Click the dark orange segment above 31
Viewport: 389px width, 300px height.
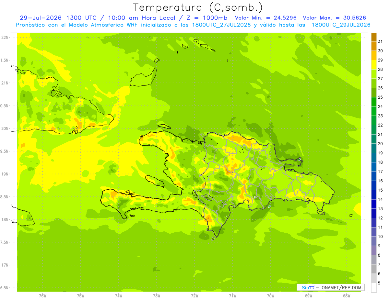click(x=374, y=37)
